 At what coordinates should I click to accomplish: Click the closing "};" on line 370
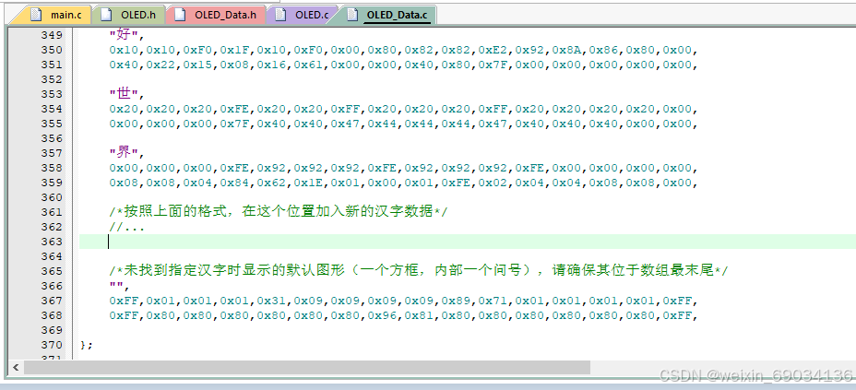(x=87, y=345)
